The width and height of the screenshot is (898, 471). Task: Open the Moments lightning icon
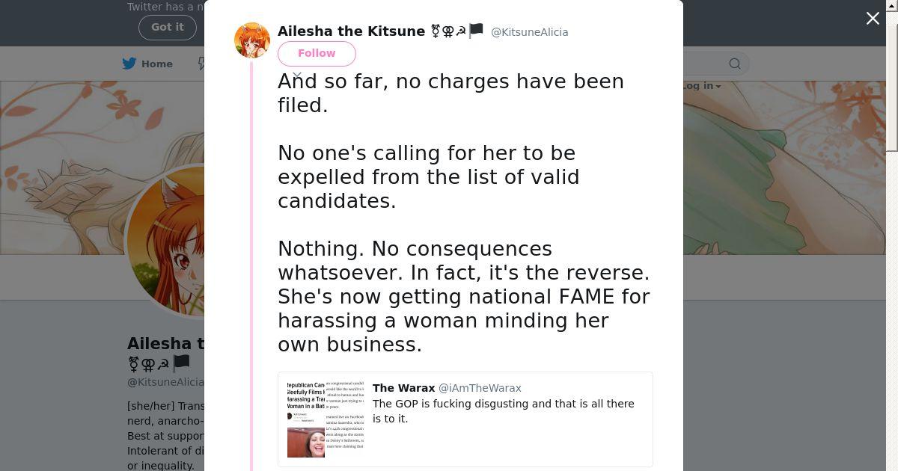point(201,64)
